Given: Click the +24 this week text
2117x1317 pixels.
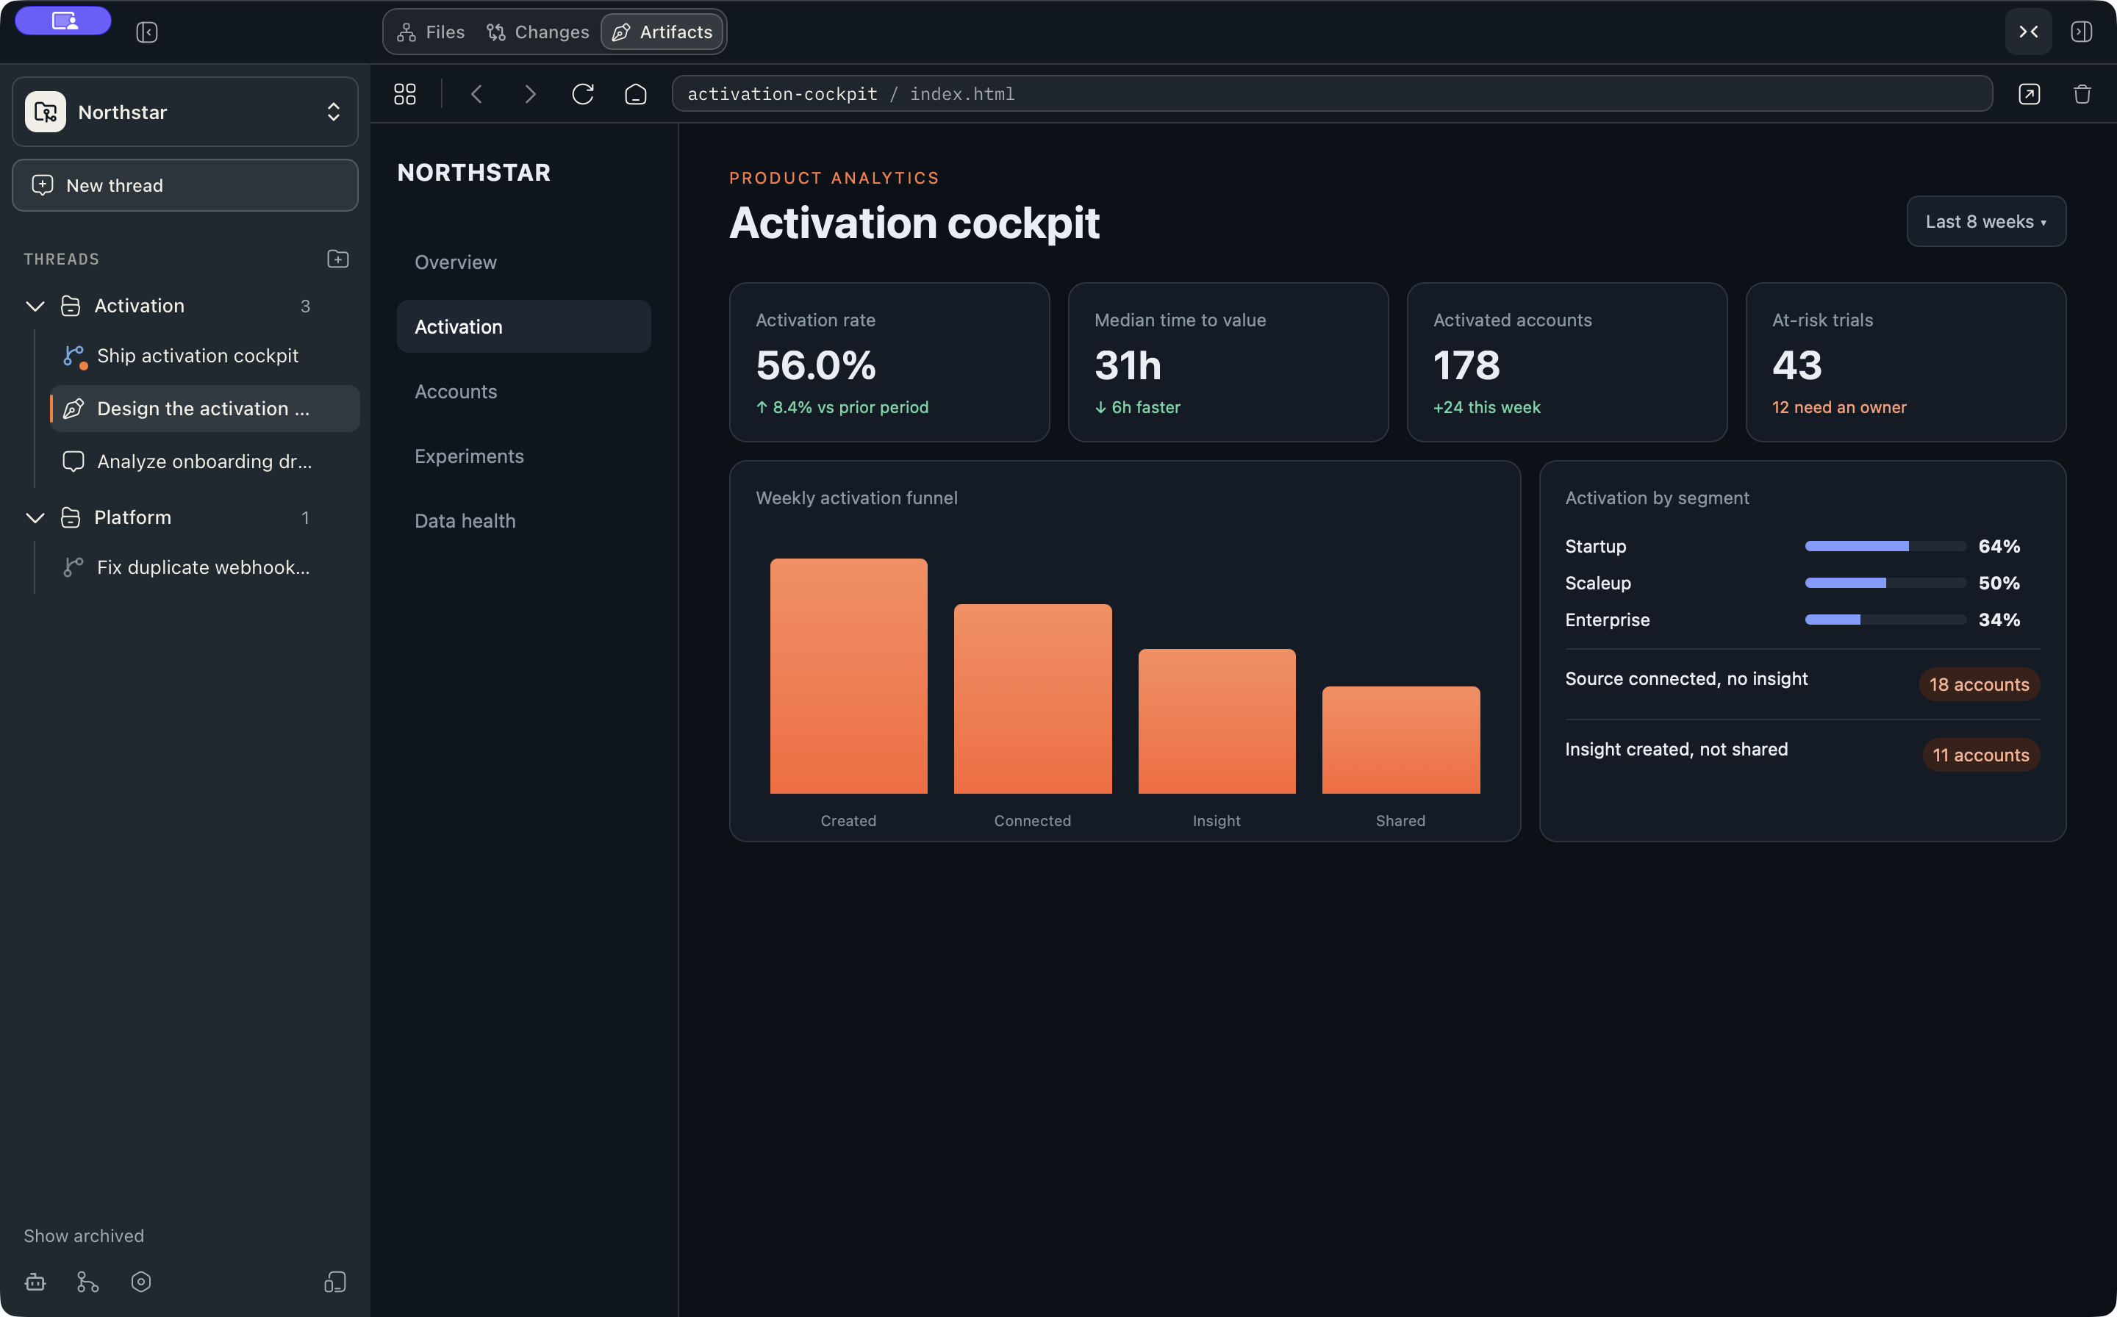Looking at the screenshot, I should coord(1486,408).
